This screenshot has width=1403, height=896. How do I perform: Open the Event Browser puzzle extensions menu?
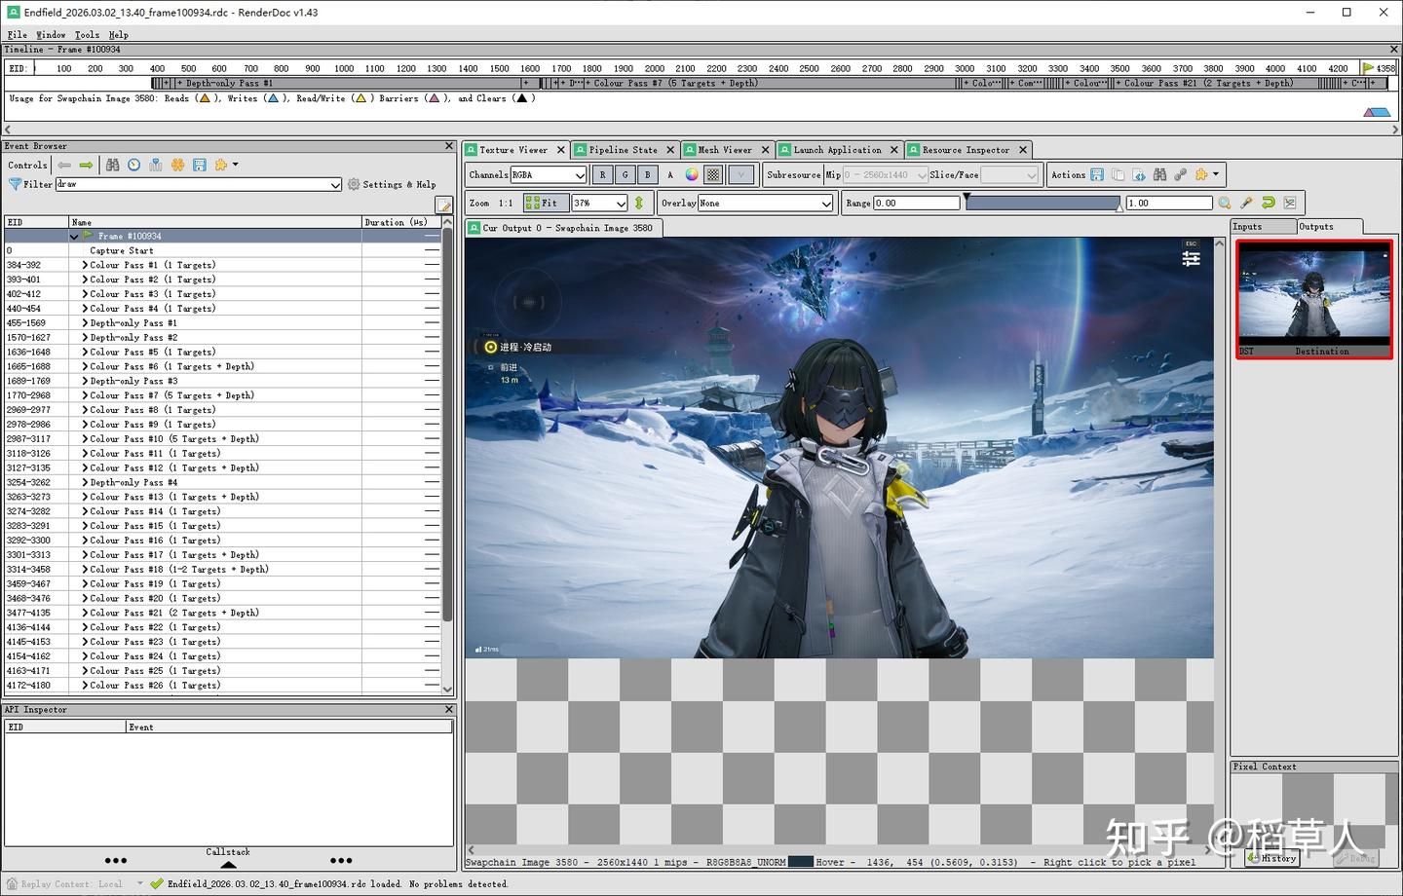(226, 165)
